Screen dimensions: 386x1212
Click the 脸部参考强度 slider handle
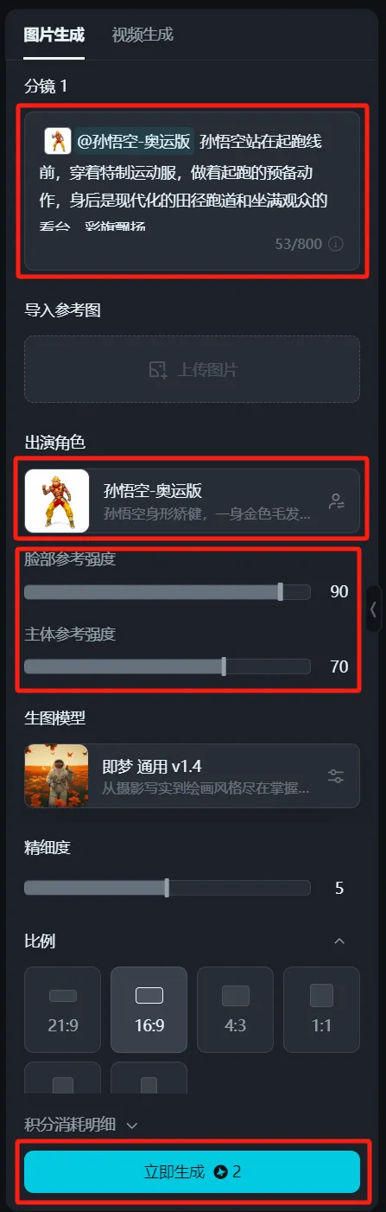coord(280,591)
